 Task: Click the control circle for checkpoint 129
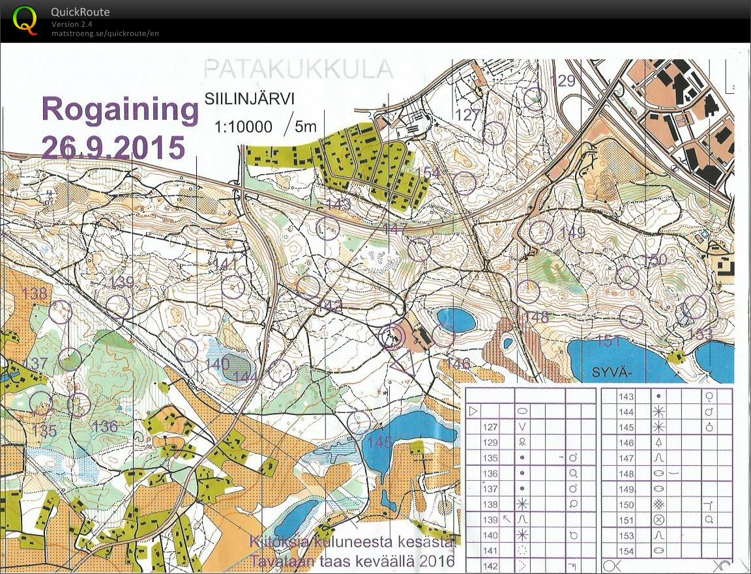[536, 98]
